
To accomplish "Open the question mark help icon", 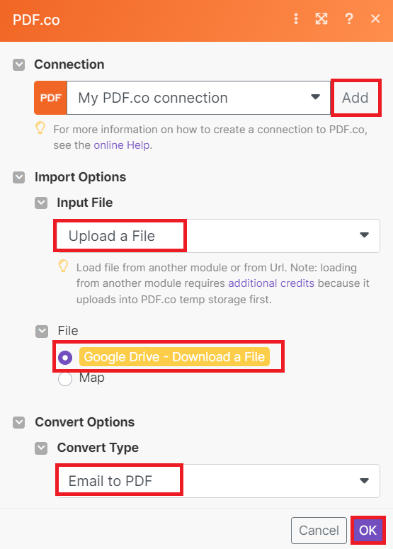I will tap(348, 19).
